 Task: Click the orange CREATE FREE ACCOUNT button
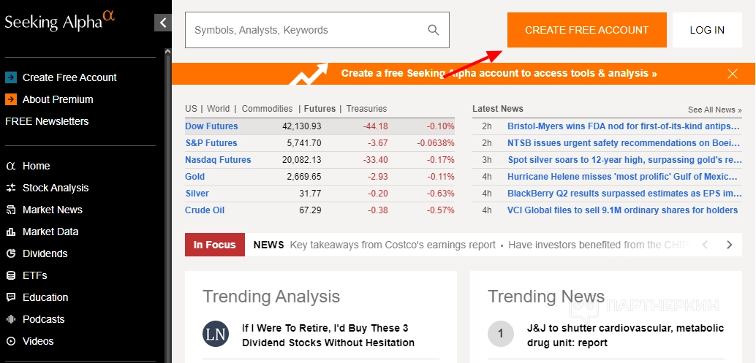[587, 30]
